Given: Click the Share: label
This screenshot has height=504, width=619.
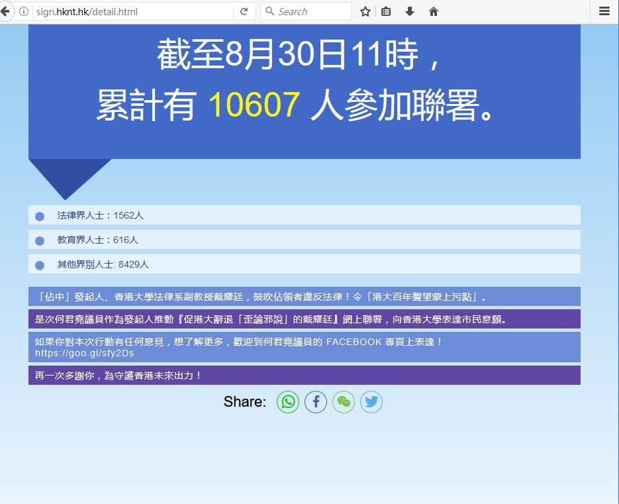Looking at the screenshot, I should click(x=245, y=402).
